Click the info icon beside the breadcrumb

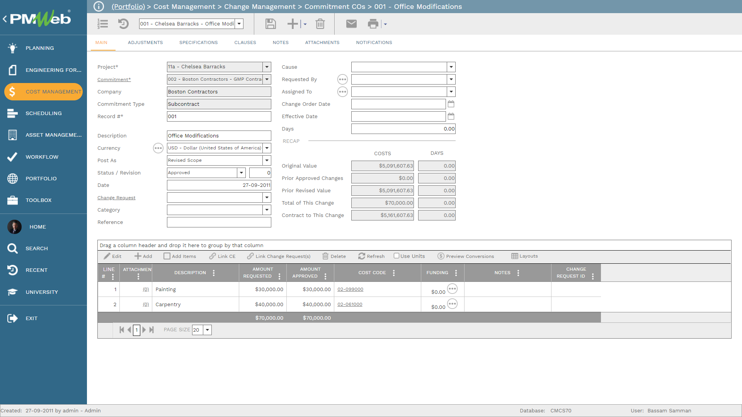[99, 7]
